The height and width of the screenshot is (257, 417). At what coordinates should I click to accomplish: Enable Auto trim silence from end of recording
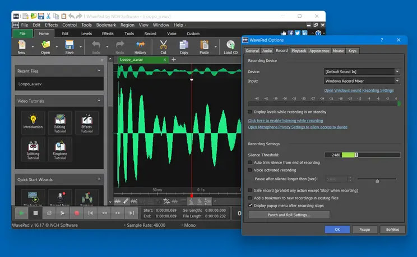[250, 163]
